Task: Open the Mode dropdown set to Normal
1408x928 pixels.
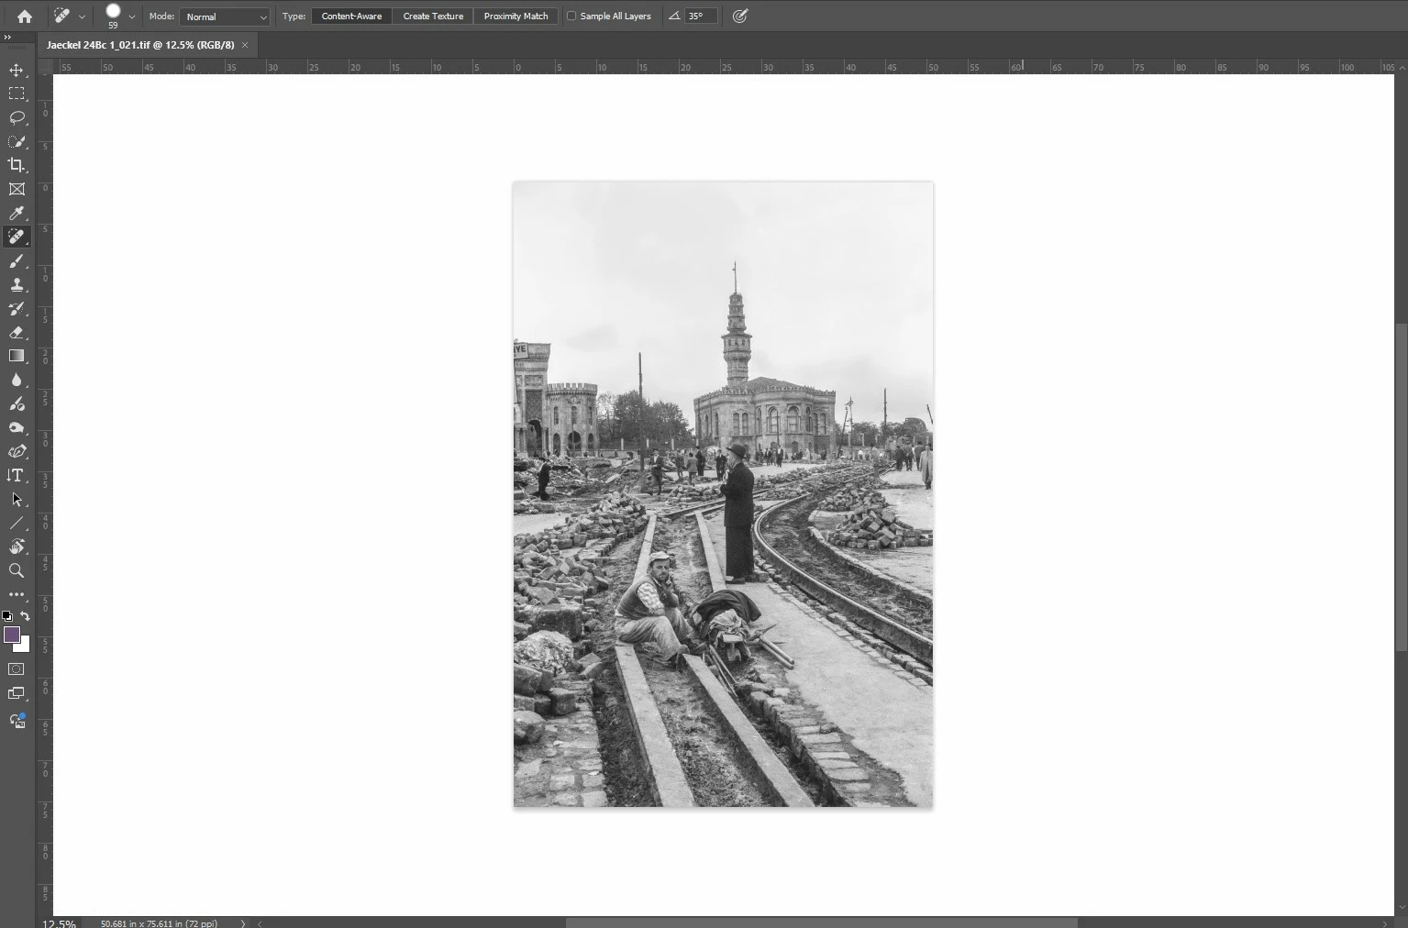Action: coord(225,17)
